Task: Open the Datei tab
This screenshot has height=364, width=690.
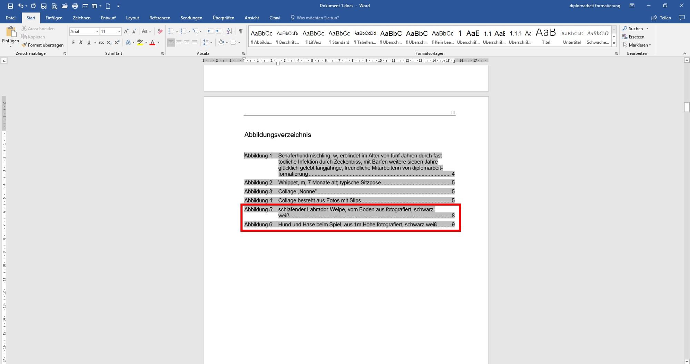Action: pos(10,18)
